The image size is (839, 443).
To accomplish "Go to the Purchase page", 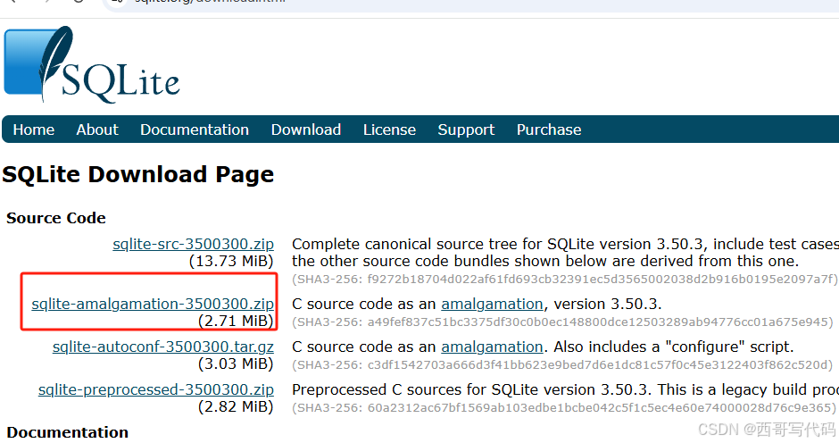I will pyautogui.click(x=549, y=130).
